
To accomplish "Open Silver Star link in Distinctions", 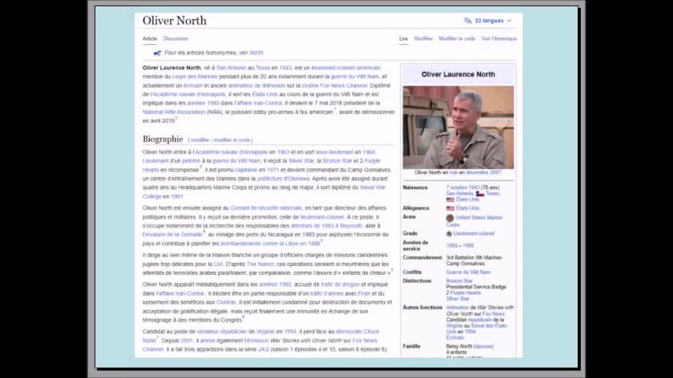I will [458, 298].
